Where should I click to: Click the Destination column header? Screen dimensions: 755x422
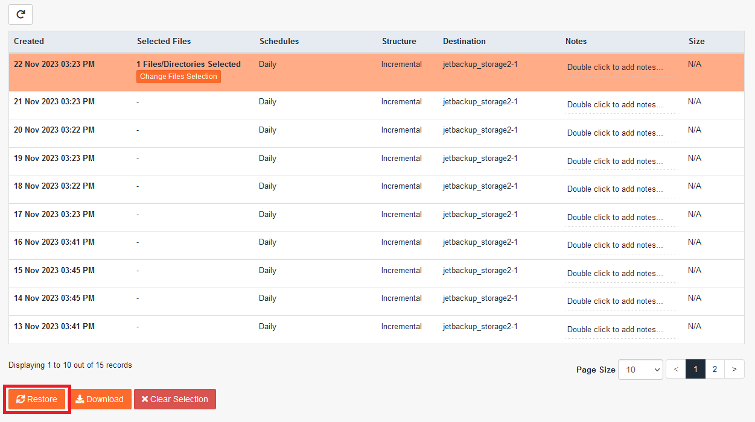[464, 42]
